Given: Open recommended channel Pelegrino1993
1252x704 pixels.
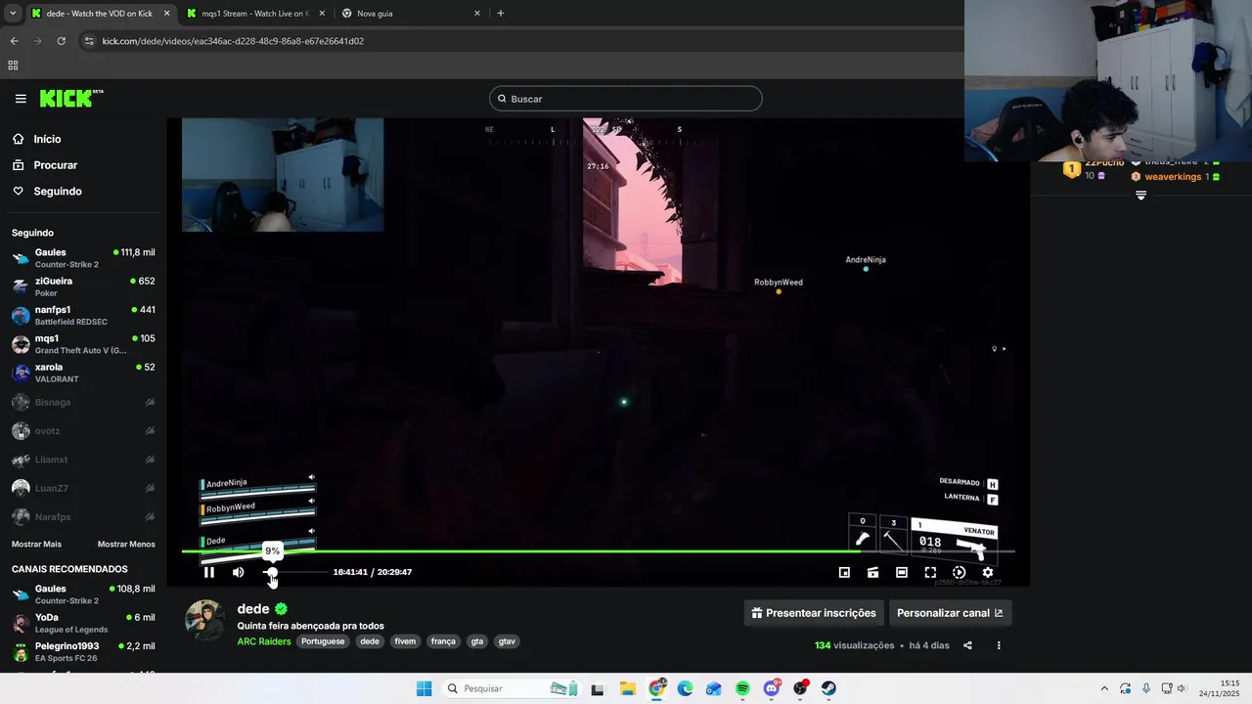Looking at the screenshot, I should tap(83, 652).
